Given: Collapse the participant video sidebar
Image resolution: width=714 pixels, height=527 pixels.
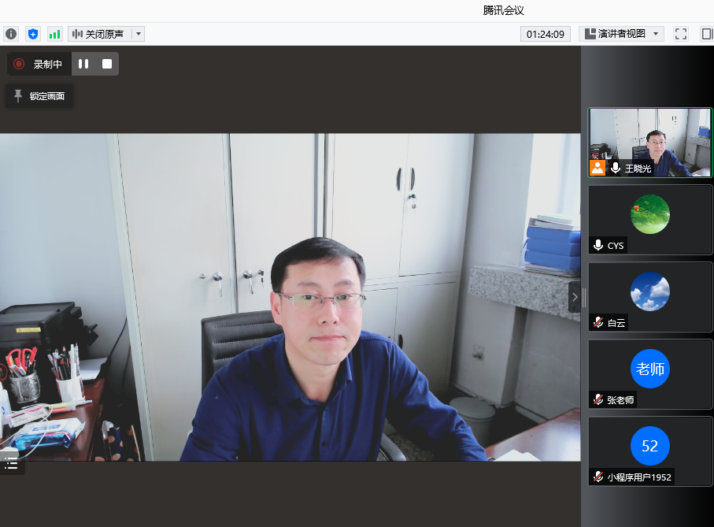Looking at the screenshot, I should tap(575, 297).
